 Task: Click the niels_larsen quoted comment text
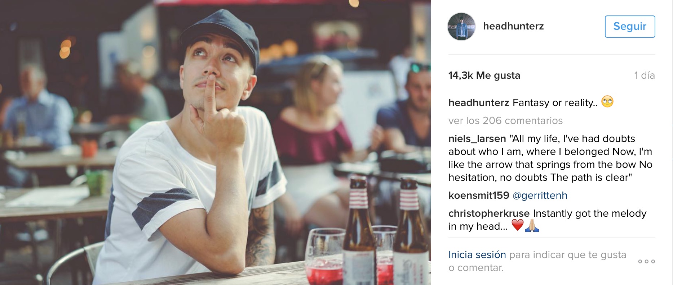550,158
